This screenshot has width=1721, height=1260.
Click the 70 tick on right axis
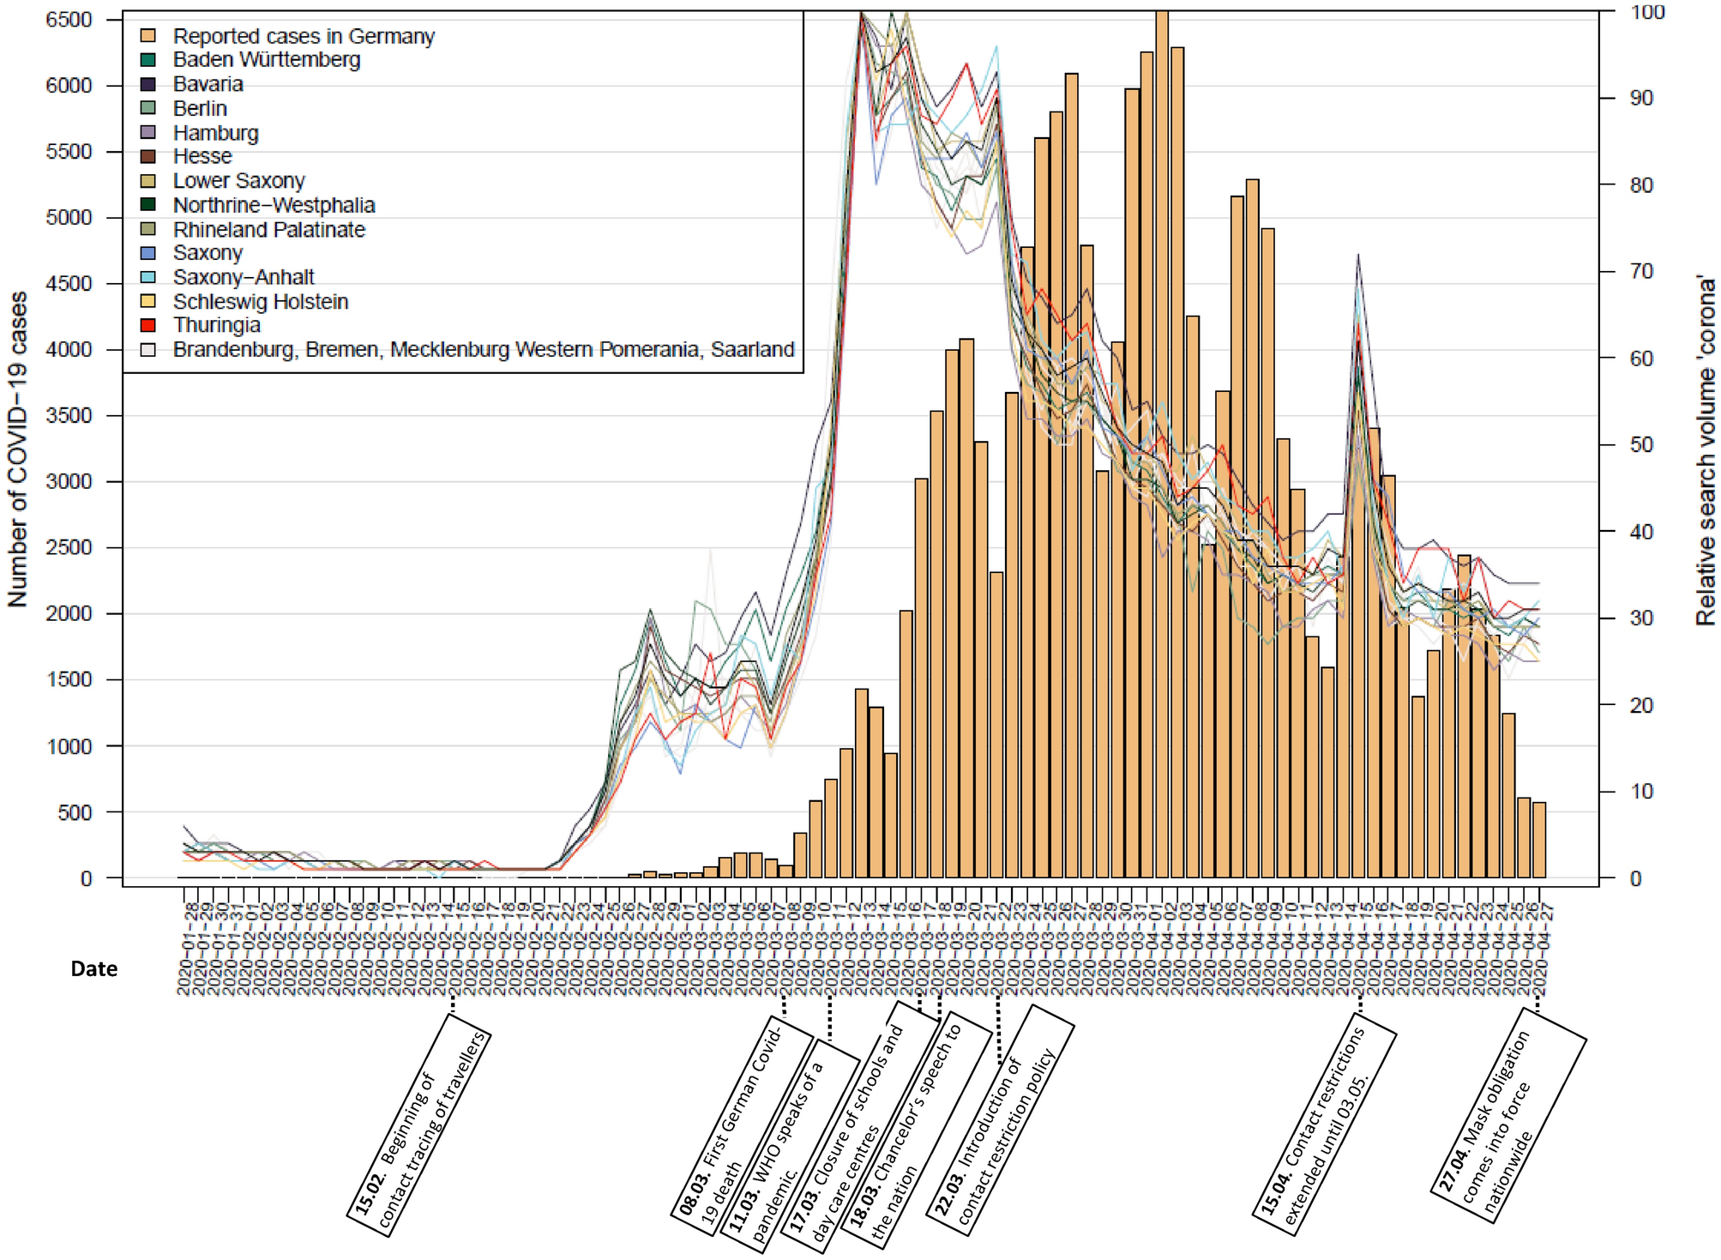tap(1641, 272)
